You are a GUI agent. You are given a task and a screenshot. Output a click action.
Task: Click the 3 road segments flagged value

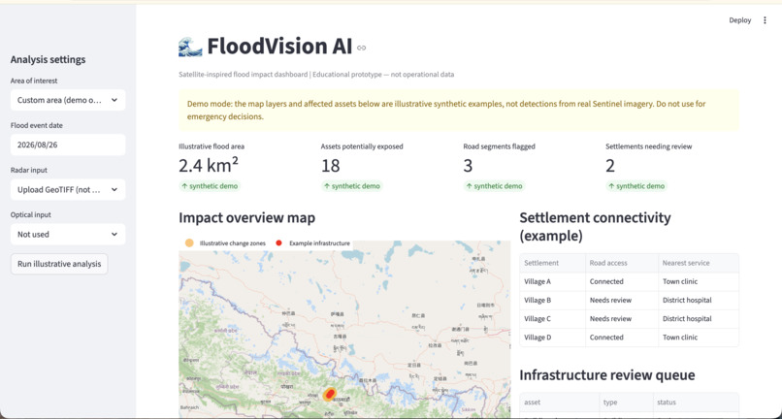click(468, 166)
